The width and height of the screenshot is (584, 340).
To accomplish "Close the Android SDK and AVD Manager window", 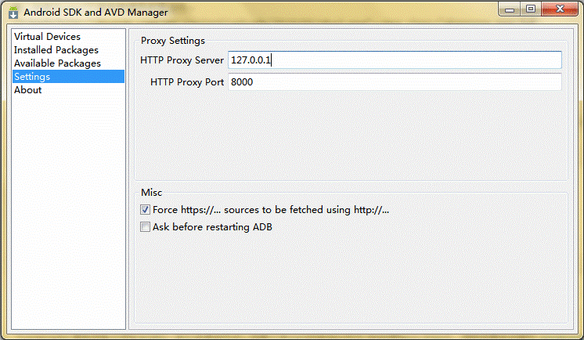I will [x=560, y=9].
